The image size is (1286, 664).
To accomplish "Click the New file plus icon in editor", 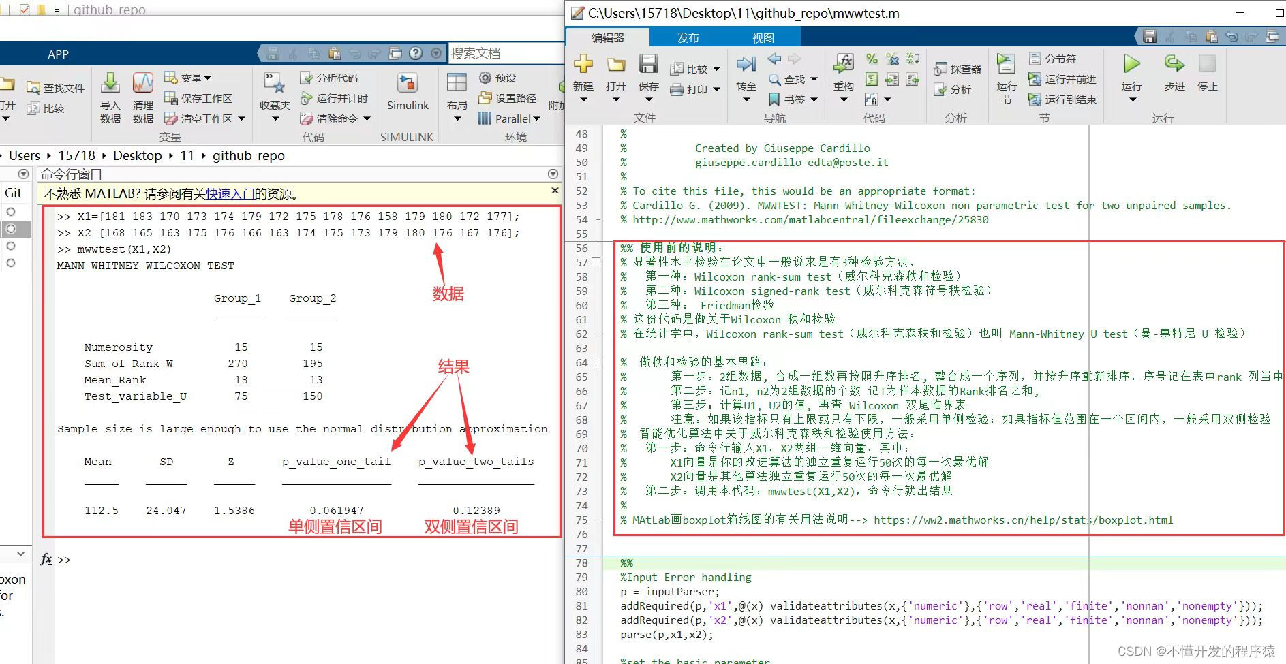I will click(583, 65).
